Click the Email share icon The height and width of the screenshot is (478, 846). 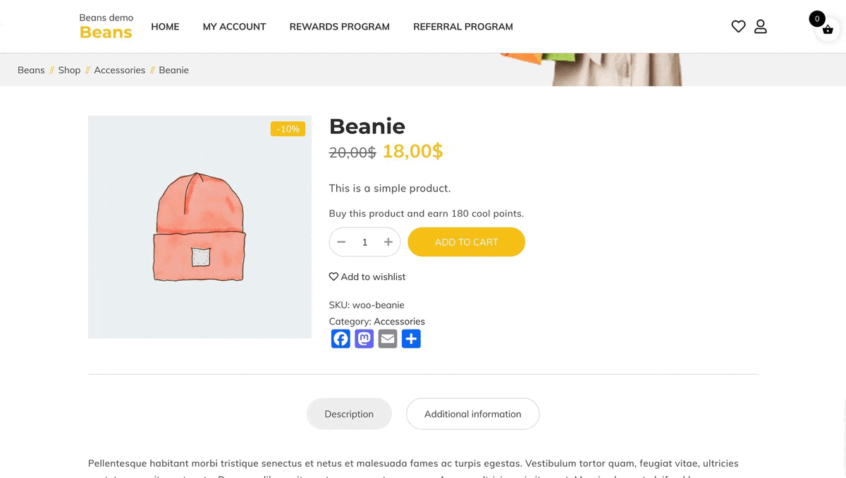point(388,339)
